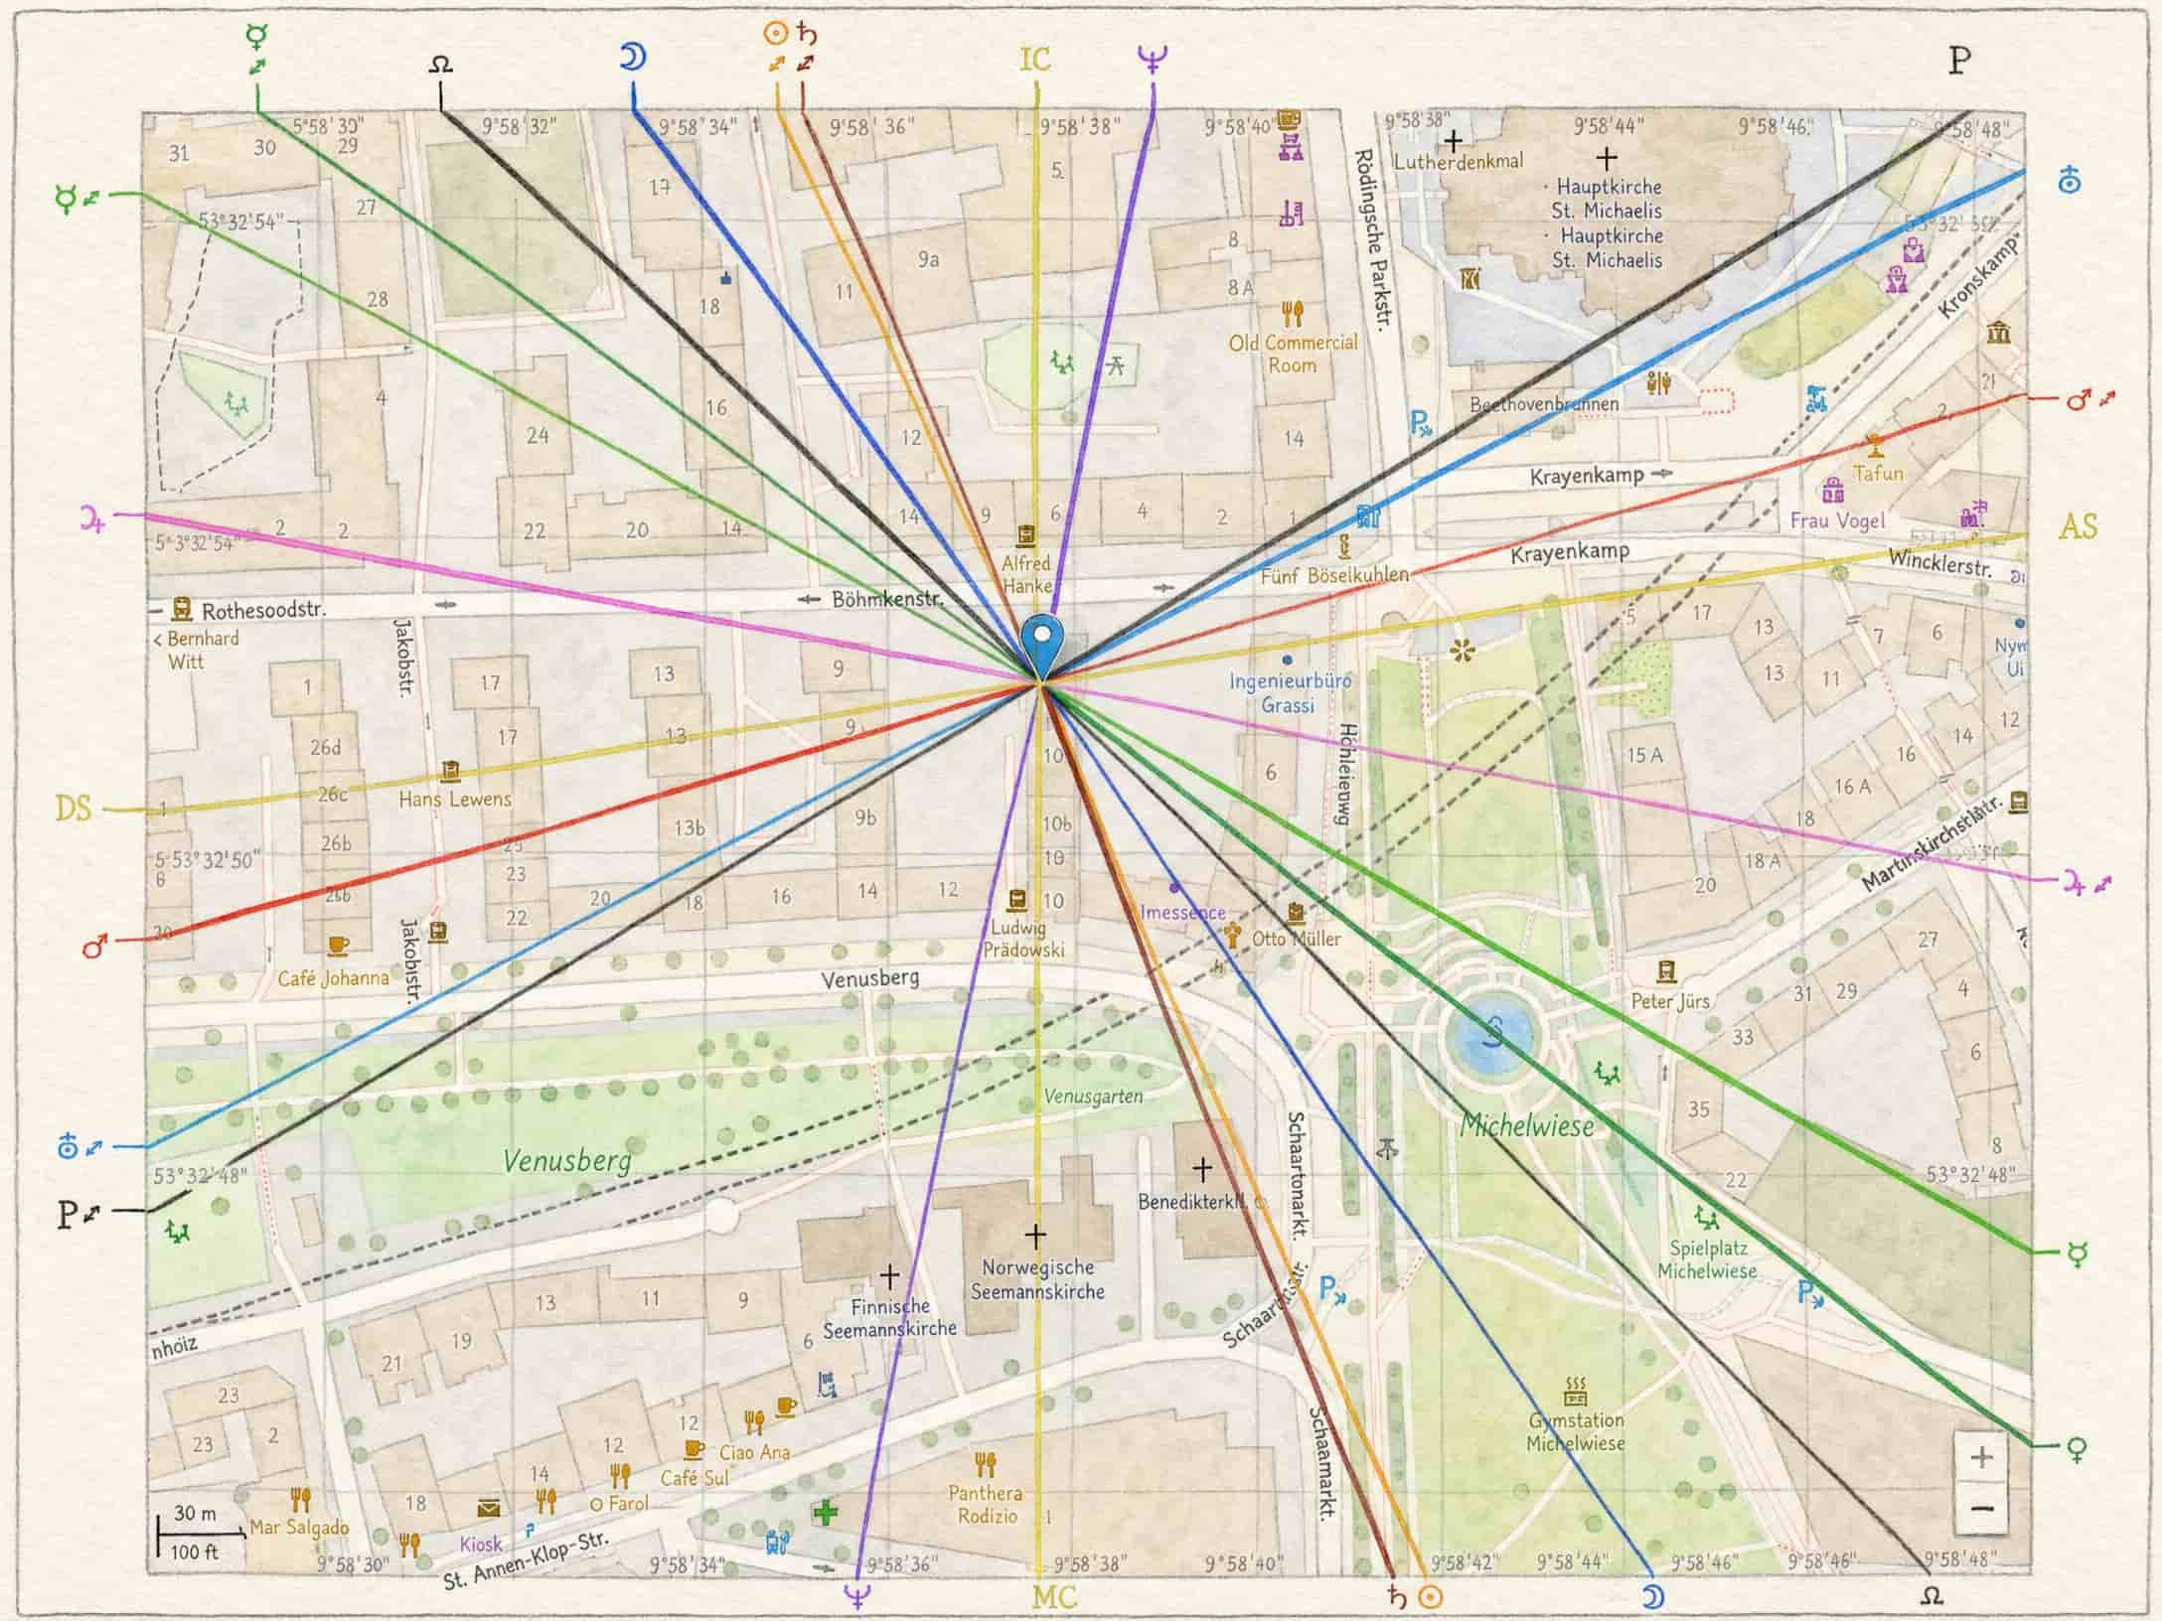Open the Café Sul coffee cup marker
2162x1621 pixels.
click(694, 1449)
